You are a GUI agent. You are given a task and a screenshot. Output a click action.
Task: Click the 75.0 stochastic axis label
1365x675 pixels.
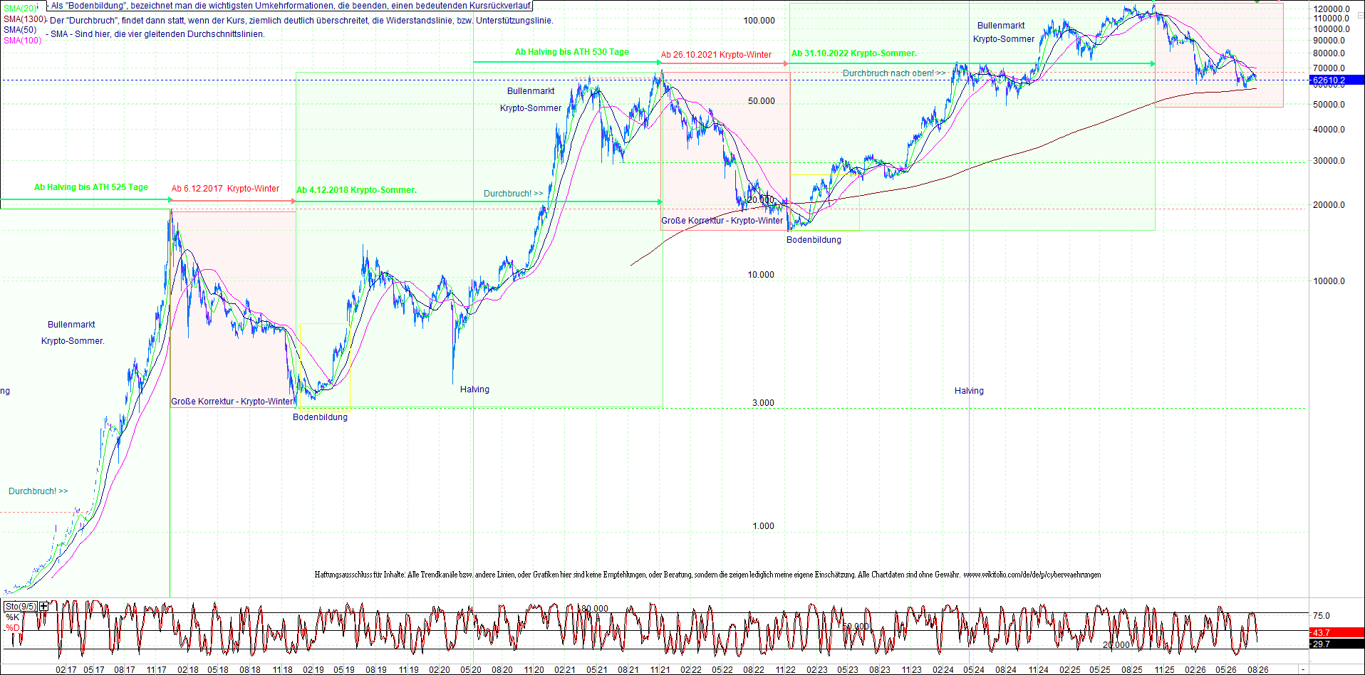pyautogui.click(x=1322, y=616)
